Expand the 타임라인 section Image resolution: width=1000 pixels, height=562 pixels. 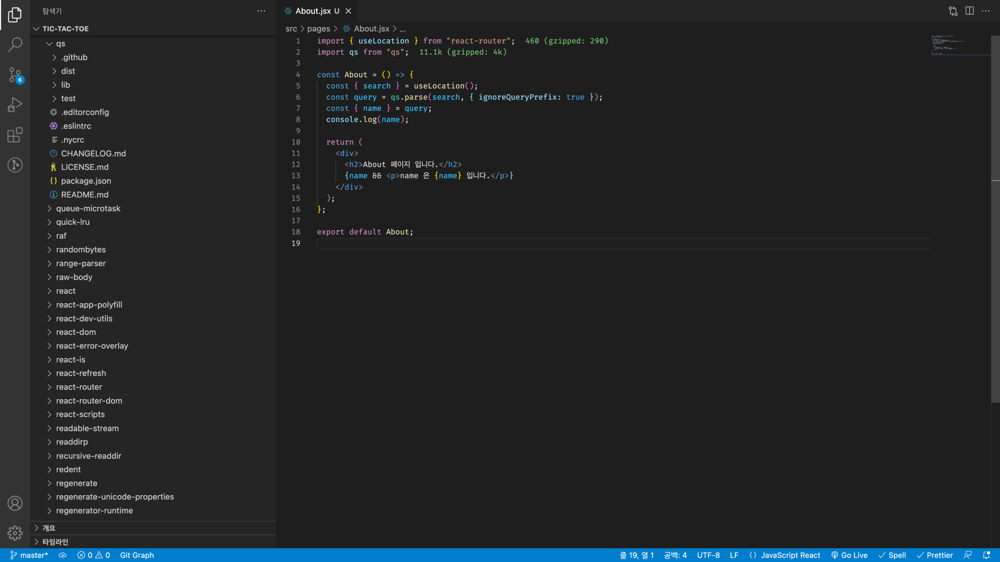[x=55, y=542]
